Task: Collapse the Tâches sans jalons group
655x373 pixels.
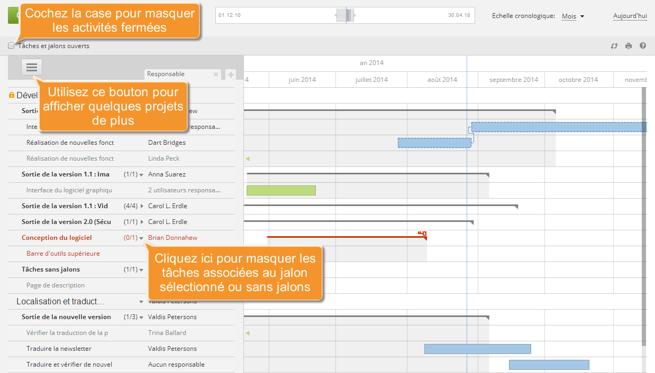Action: coord(142,269)
